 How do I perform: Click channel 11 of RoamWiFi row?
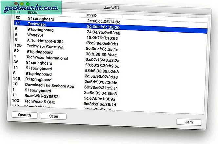(x=15, y=95)
